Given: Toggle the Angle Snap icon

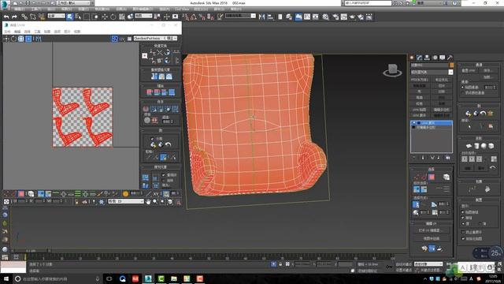Looking at the screenshot, I should (x=194, y=17).
